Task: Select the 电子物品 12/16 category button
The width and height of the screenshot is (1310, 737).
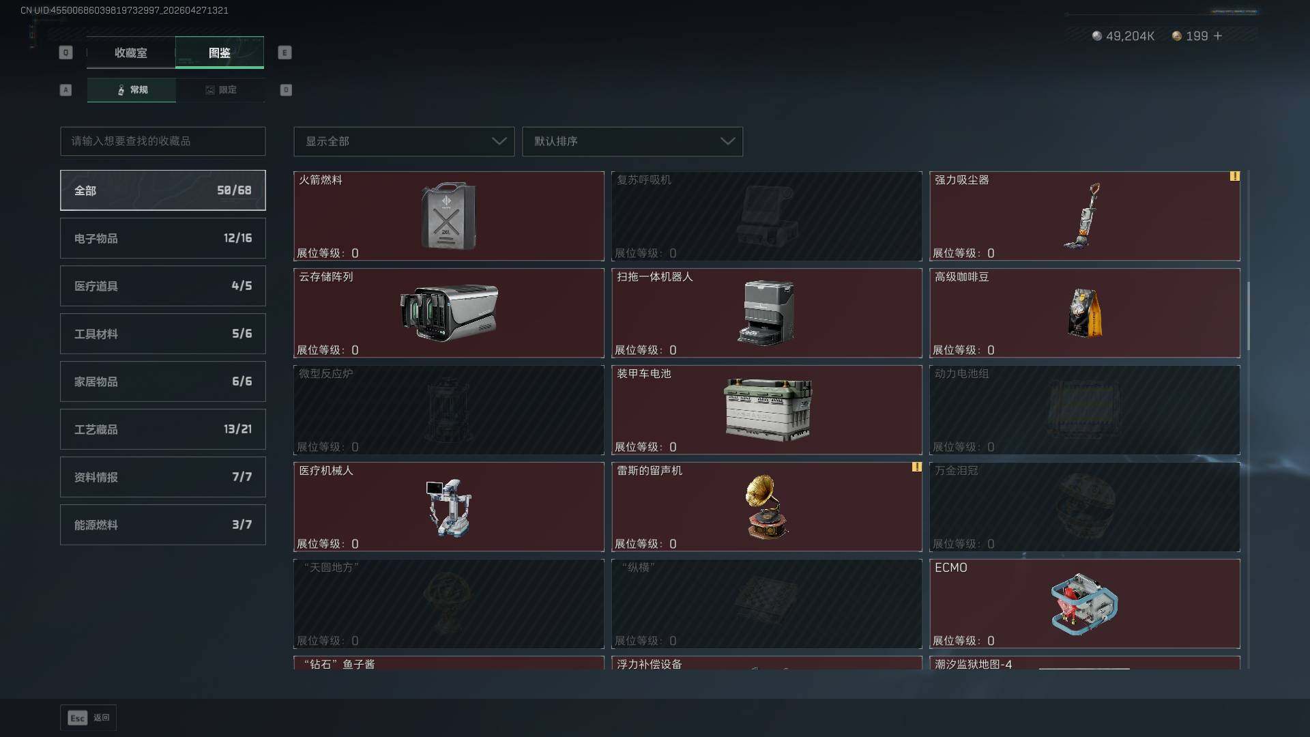Action: [163, 238]
